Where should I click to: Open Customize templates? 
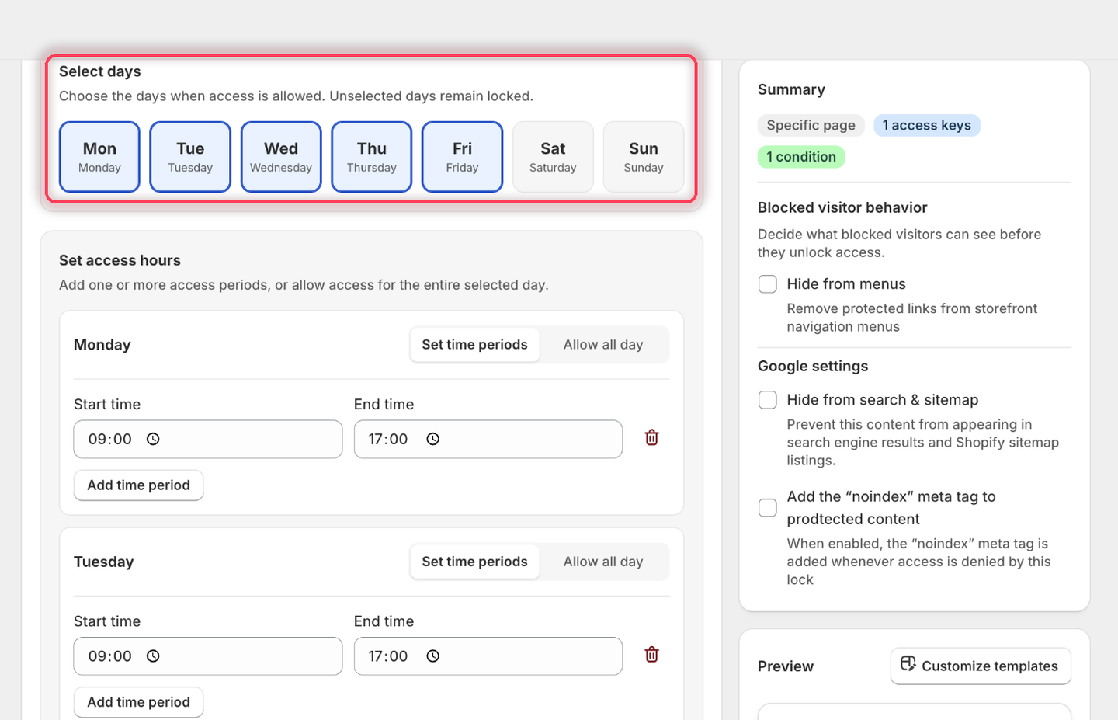click(981, 666)
